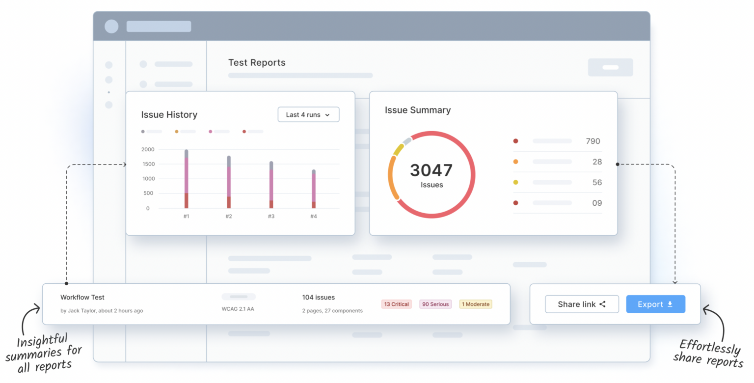Screen dimensions: 754x383
Task: Open the Last 4 runs dropdown
Action: (x=308, y=114)
